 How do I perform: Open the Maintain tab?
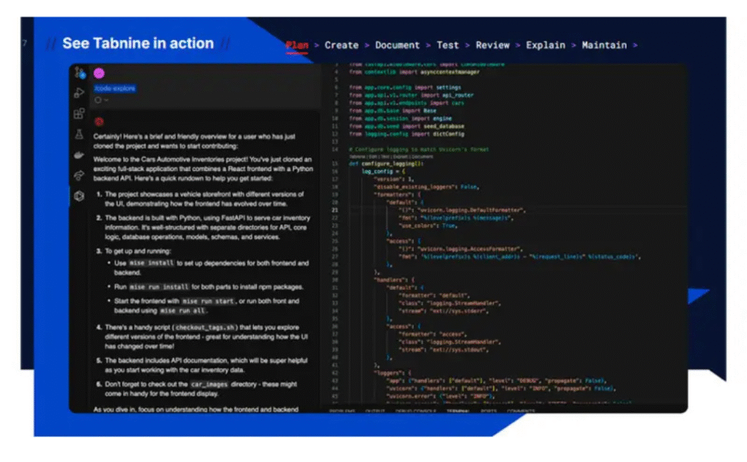604,45
